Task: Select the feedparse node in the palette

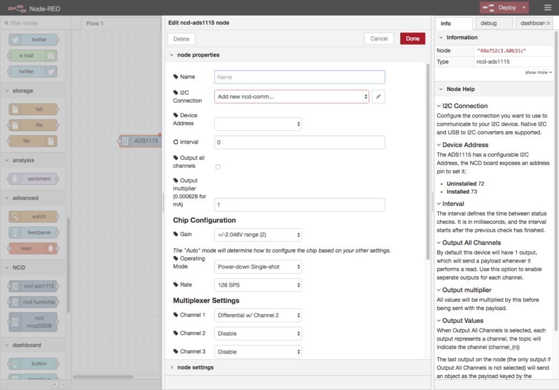Action: [33, 232]
